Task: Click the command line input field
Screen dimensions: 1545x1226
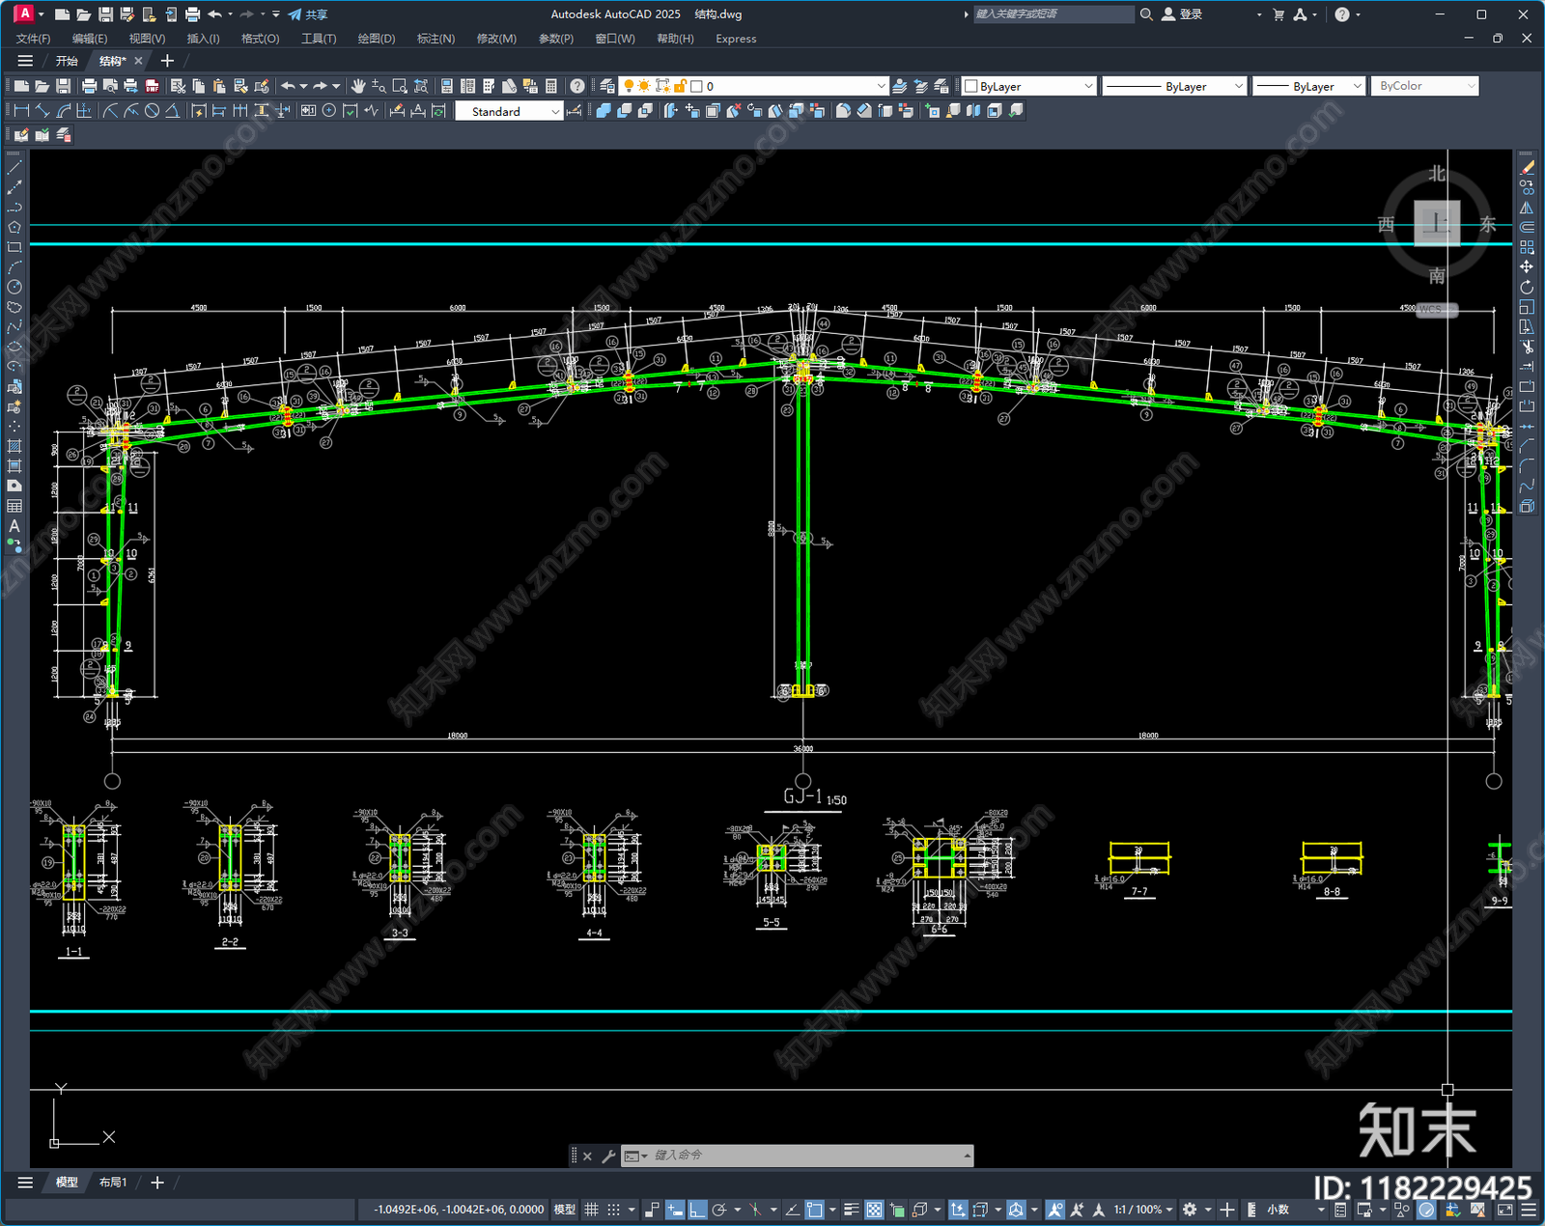Action: point(805,1156)
